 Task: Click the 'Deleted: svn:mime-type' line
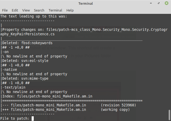pyautogui.click(x=25, y=78)
